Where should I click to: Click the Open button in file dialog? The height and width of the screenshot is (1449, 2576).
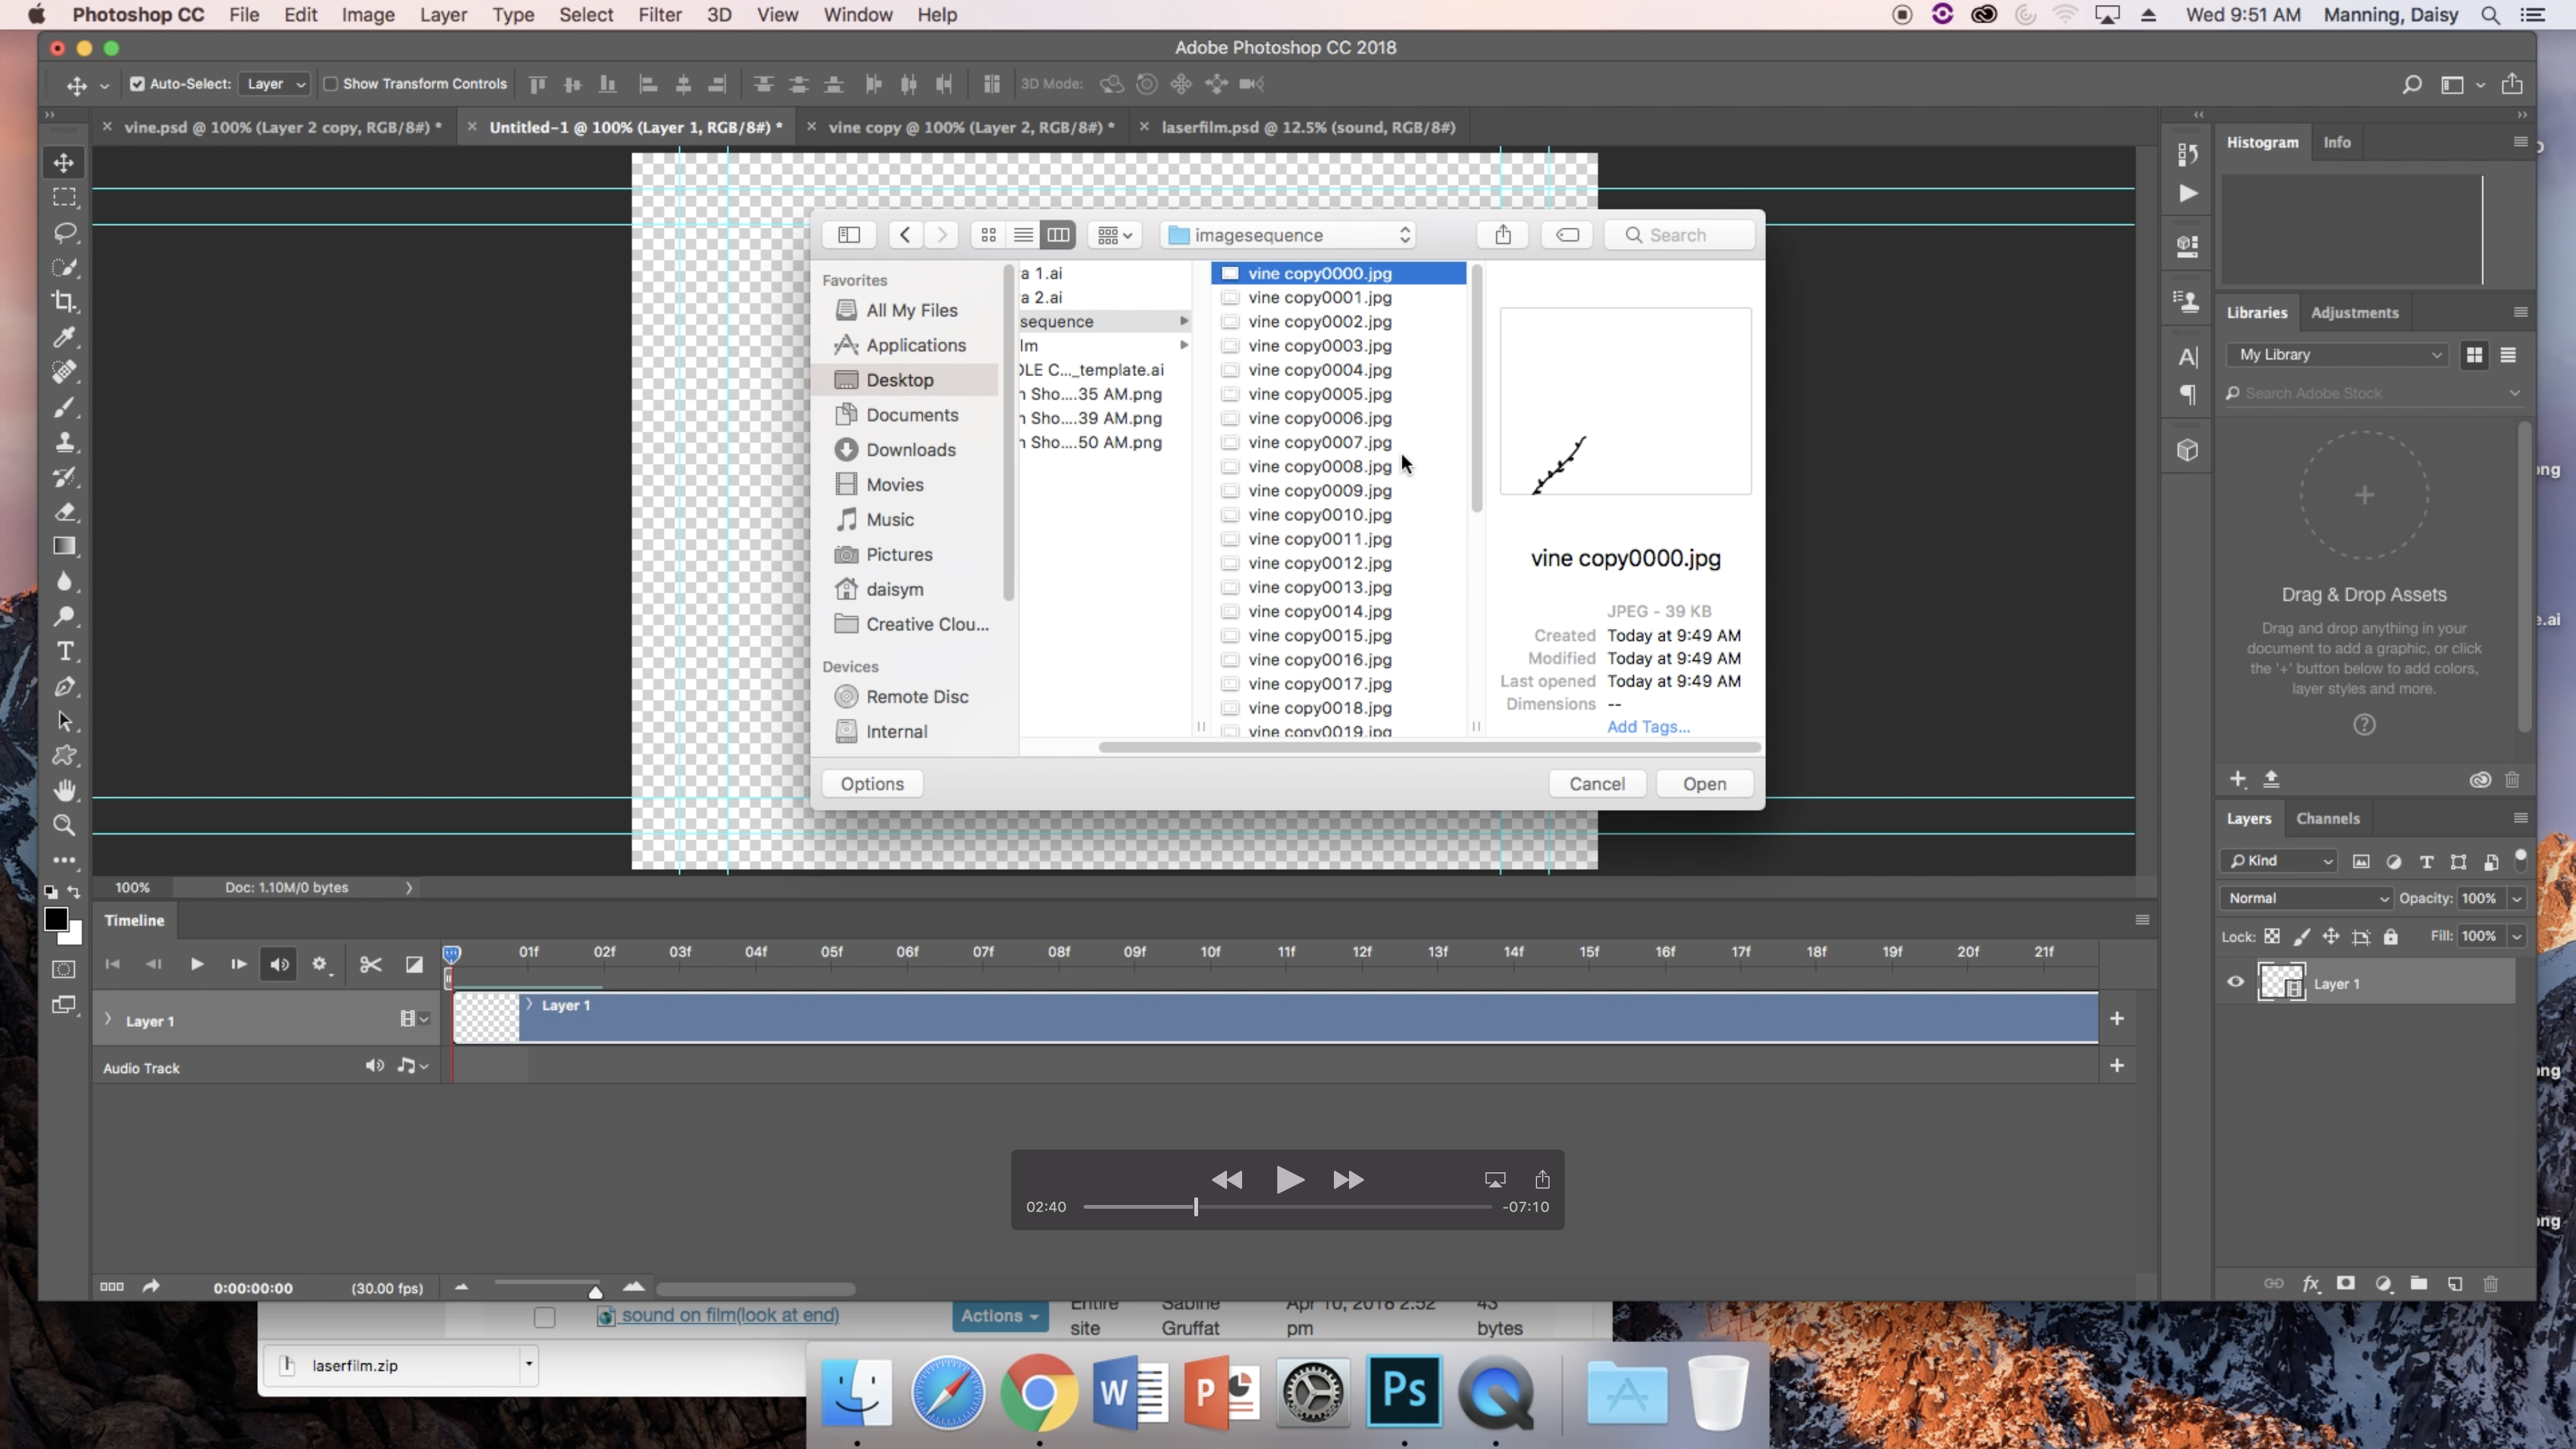1704,784
